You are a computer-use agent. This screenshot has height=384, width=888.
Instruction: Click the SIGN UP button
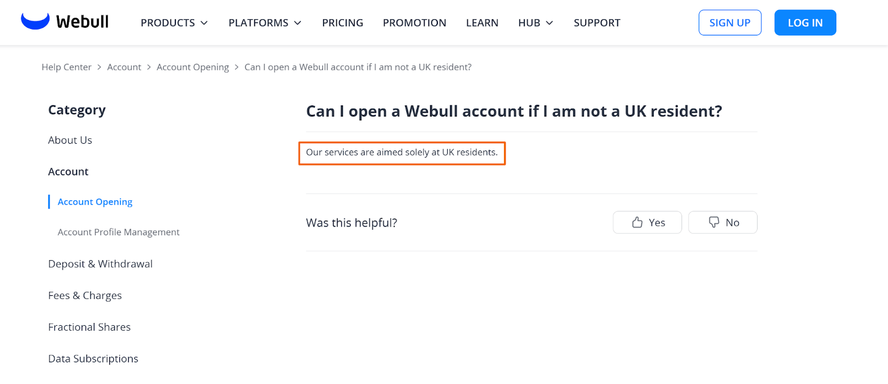pos(730,23)
